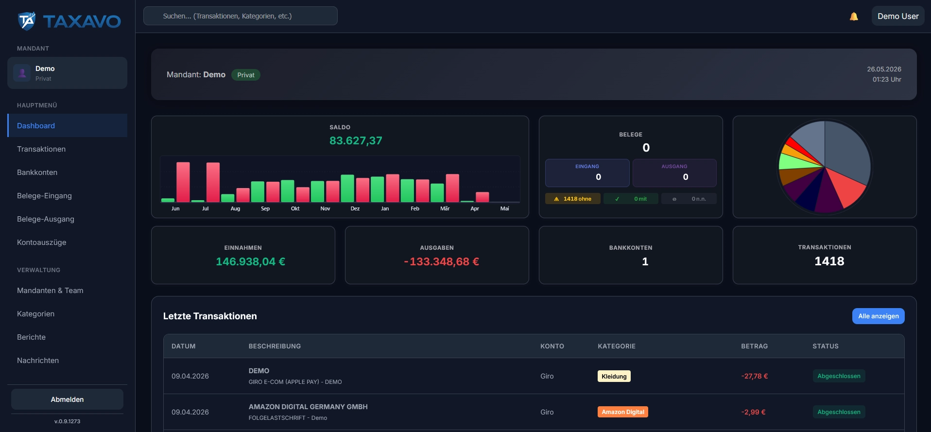Viewport: 931px width, 432px height.
Task: Click Abgeschlossen status in the -2,99 € row
Action: [x=839, y=412]
